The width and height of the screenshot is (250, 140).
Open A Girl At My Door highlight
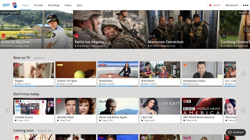(36, 29)
